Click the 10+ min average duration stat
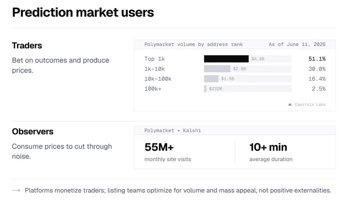This screenshot has width=352, height=202. [x=271, y=152]
